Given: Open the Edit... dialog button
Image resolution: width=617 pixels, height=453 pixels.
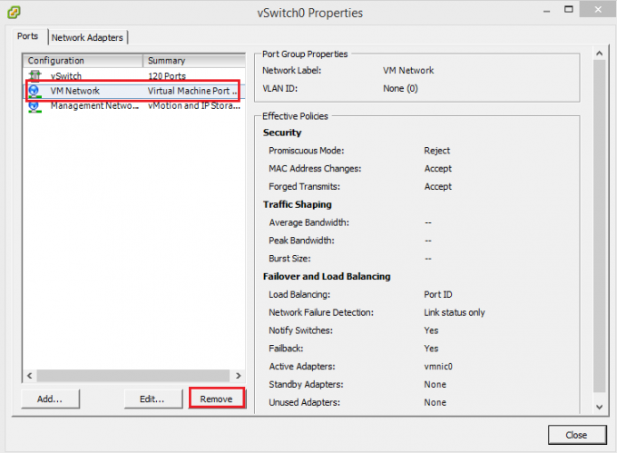Looking at the screenshot, I should point(152,399).
